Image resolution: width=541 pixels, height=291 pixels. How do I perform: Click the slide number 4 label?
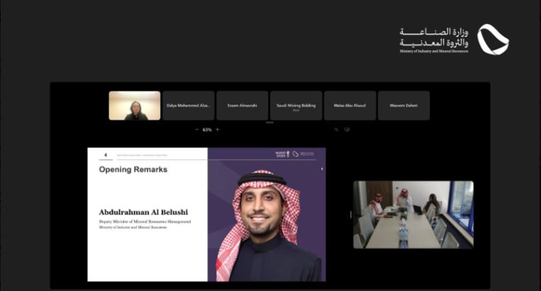[105, 155]
